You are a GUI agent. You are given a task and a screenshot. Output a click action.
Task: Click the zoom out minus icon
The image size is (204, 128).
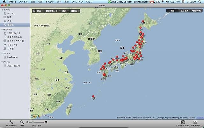coord(27,122)
